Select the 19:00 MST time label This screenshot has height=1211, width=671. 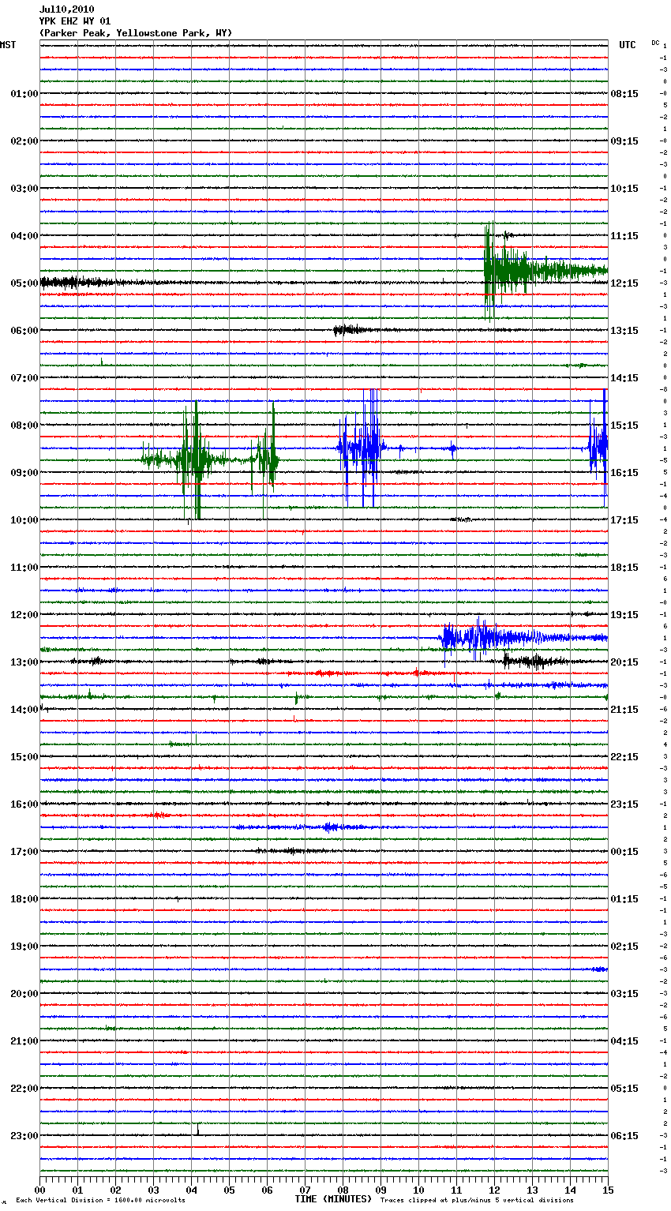click(24, 947)
